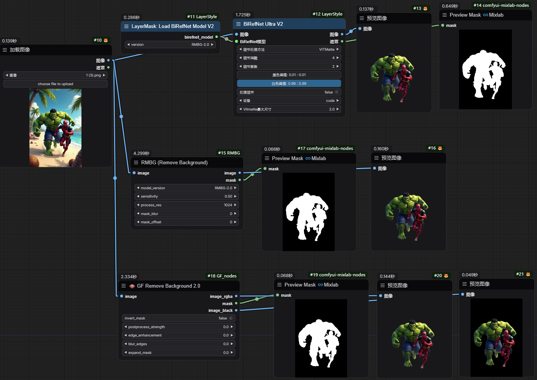Open the menu icon of preview node #21
This screenshot has height=380, width=537.
[x=464, y=284]
